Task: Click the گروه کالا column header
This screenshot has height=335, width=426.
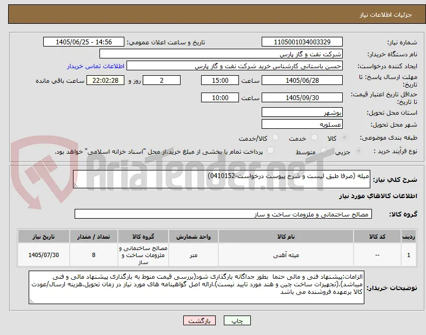Action: click(143, 237)
